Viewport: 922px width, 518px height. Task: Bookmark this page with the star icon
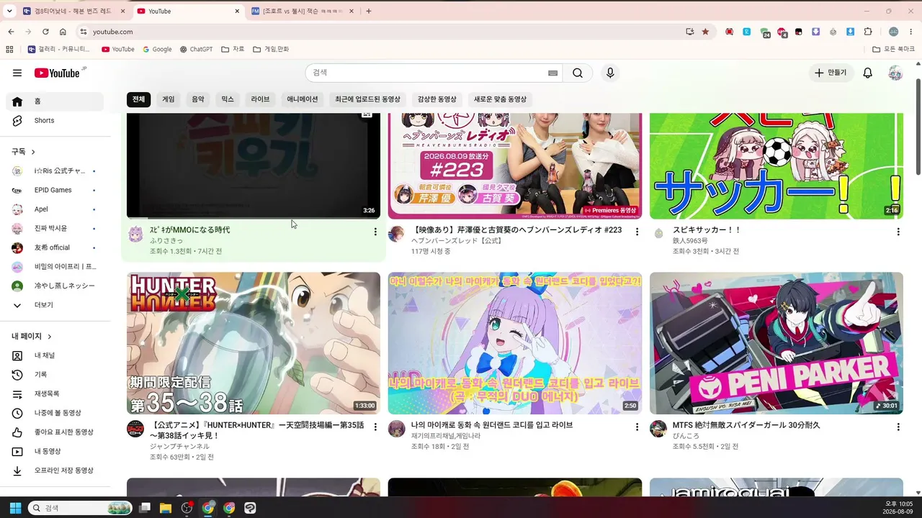[x=705, y=32]
